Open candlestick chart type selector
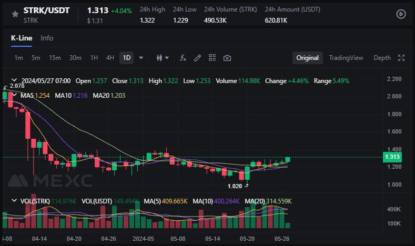The width and height of the screenshot is (415, 246). 159,58
